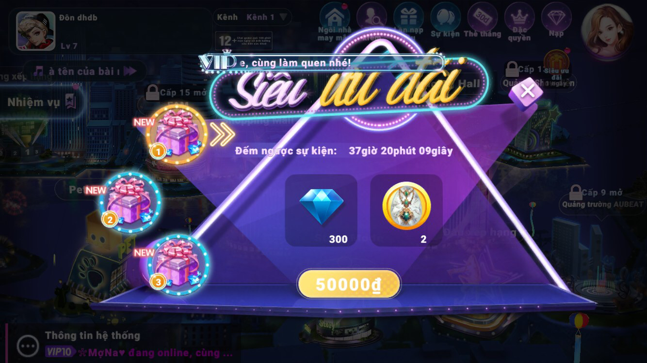The height and width of the screenshot is (363, 647).
Task: Open the chat bubble icon
Action: point(28,346)
